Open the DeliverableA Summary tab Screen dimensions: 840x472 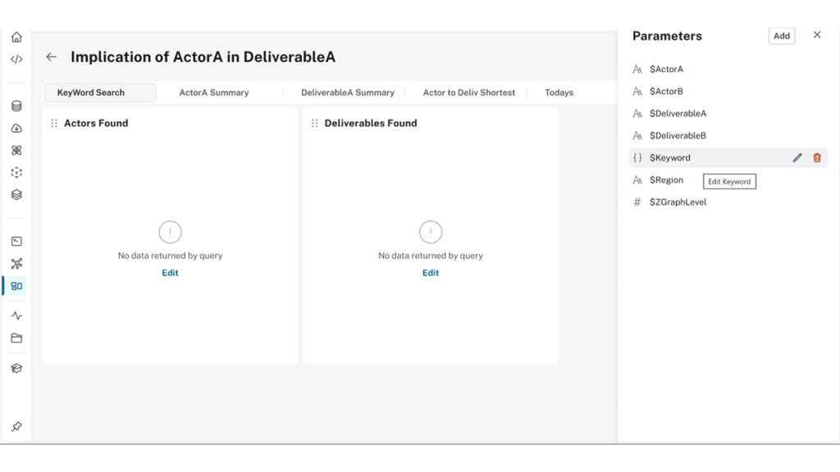(348, 93)
